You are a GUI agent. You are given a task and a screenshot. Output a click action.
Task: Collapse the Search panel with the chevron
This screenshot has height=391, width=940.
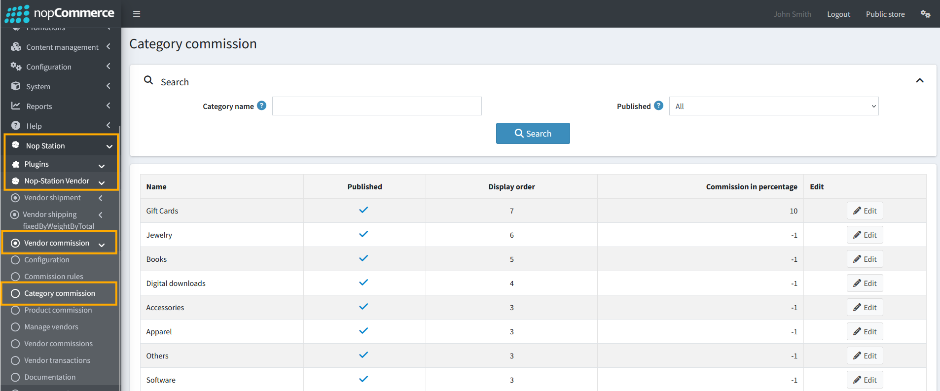click(x=920, y=80)
